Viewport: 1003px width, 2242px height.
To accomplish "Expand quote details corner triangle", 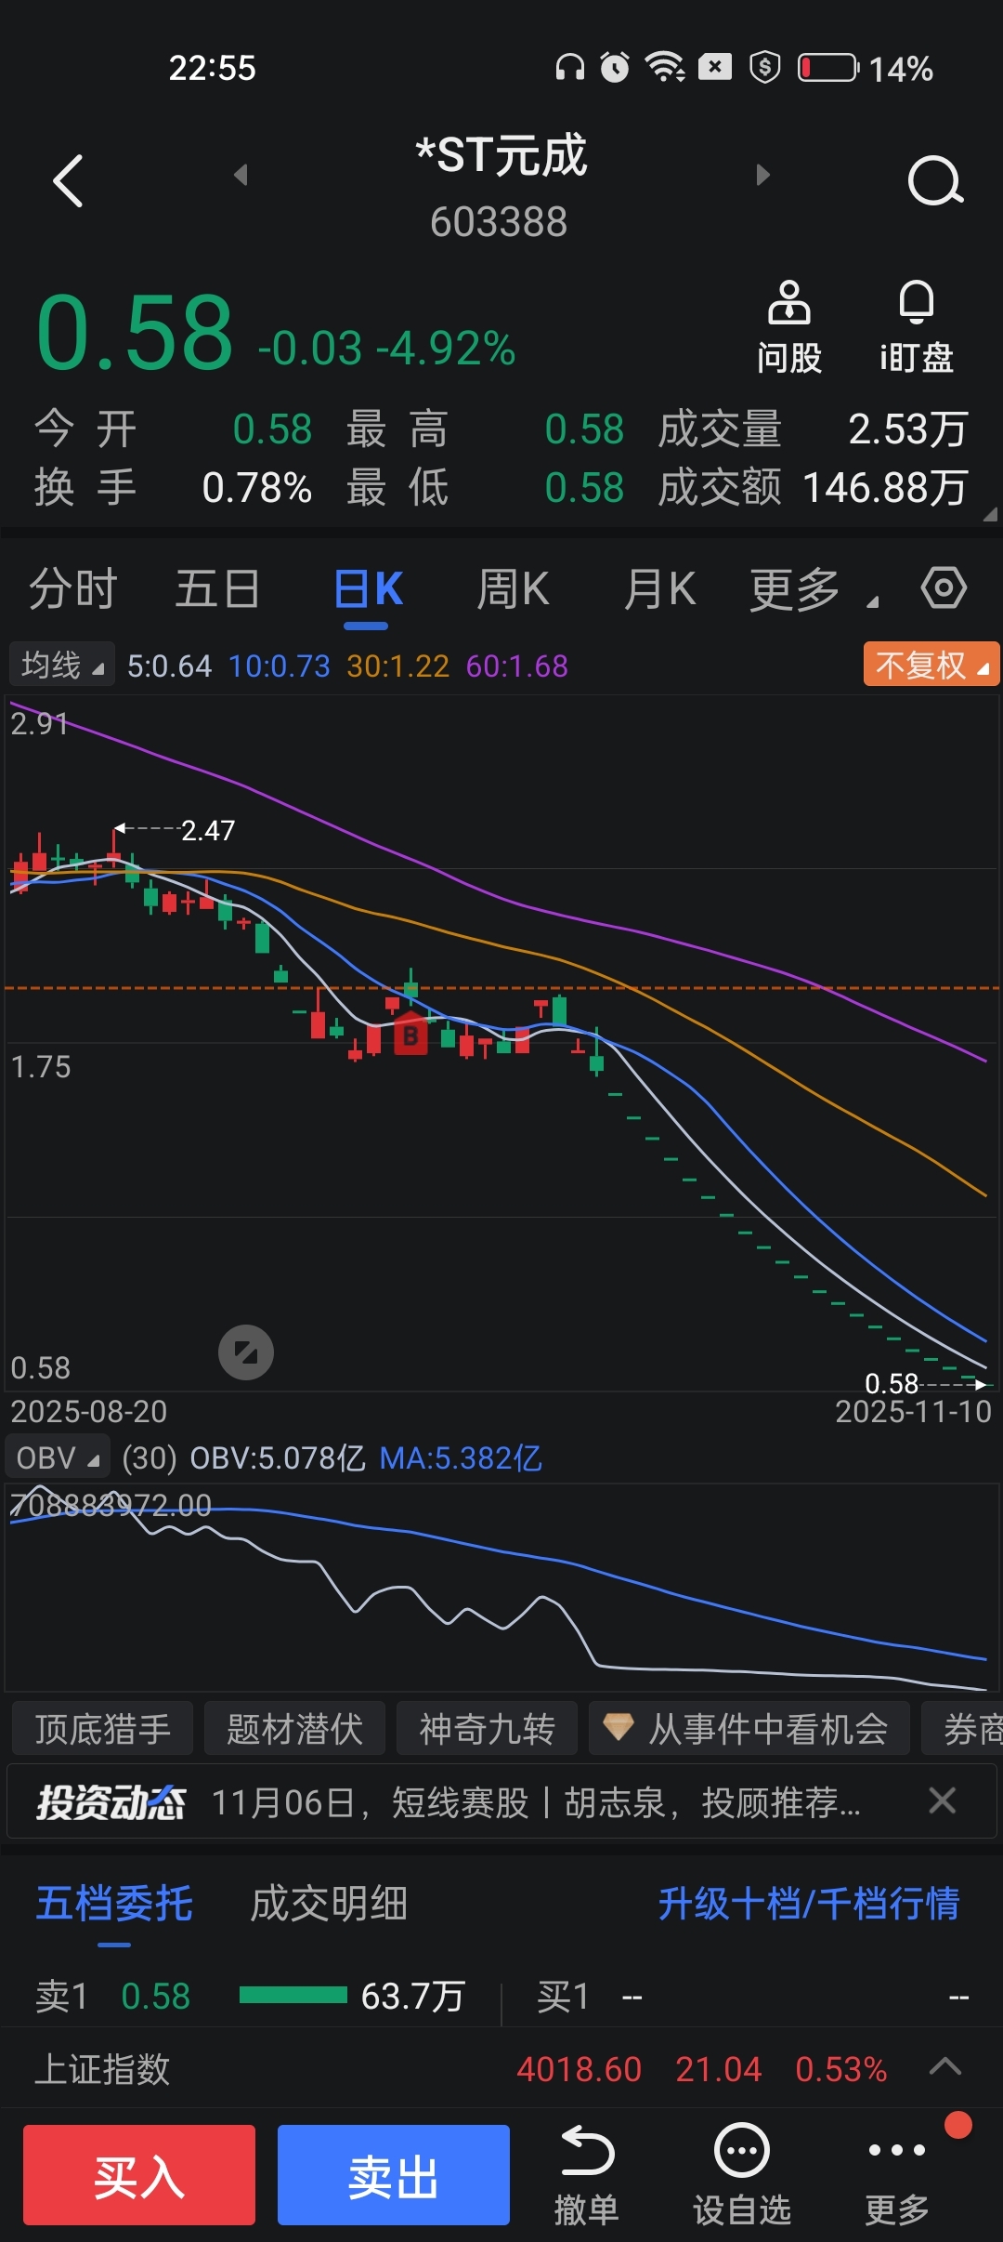I will (990, 513).
